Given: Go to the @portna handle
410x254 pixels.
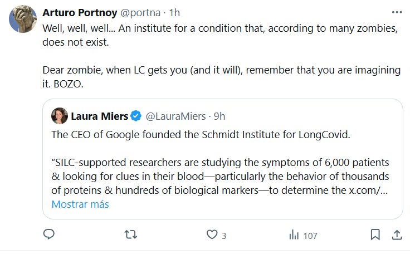Looking at the screenshot, I should [138, 12].
